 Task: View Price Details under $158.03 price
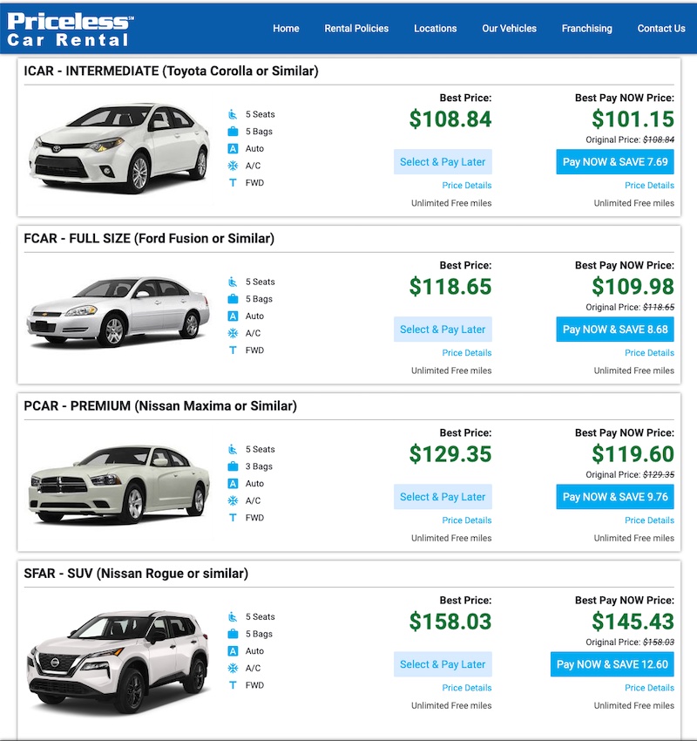pyautogui.click(x=467, y=688)
